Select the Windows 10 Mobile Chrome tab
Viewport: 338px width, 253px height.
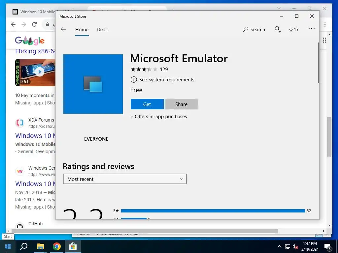[34, 12]
